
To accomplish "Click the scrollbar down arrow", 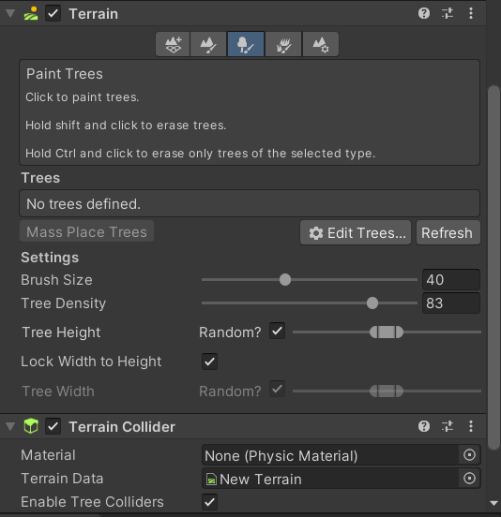I will [x=494, y=503].
